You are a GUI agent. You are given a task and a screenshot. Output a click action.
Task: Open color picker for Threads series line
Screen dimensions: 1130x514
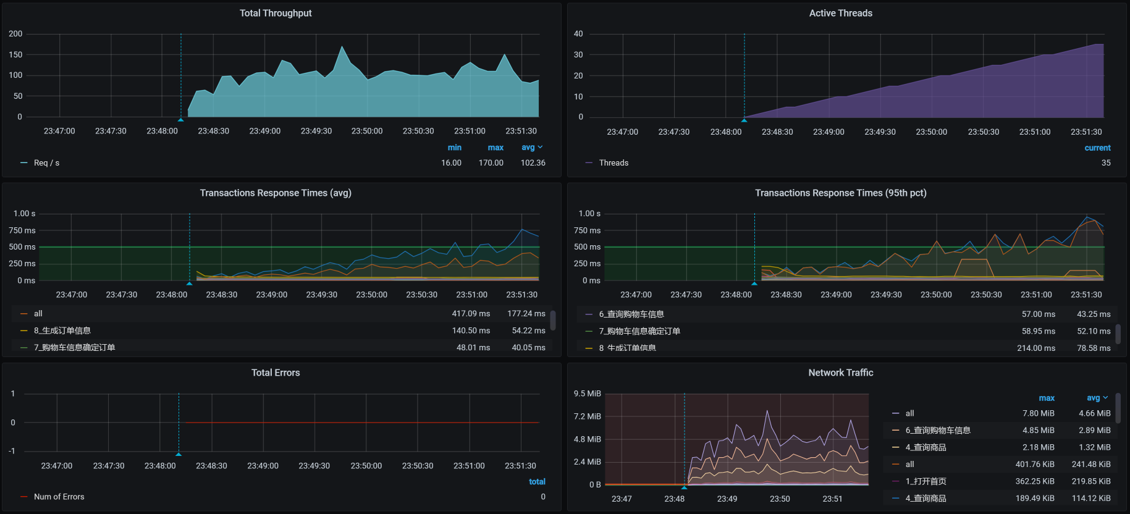pyautogui.click(x=589, y=163)
